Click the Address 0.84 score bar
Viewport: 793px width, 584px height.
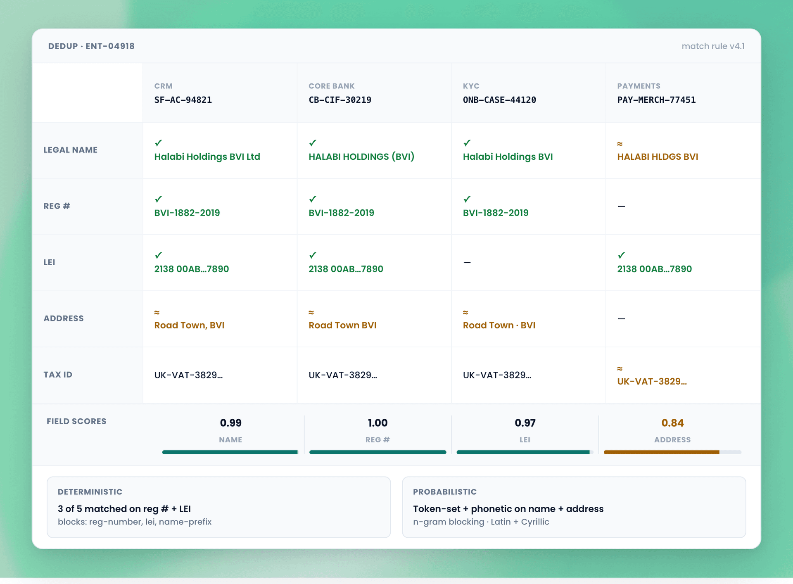point(672,452)
